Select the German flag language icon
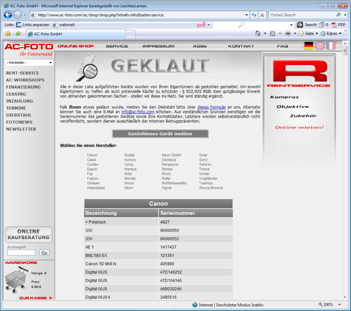 (x=309, y=46)
